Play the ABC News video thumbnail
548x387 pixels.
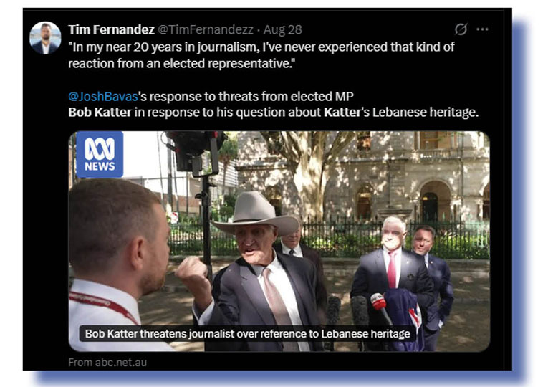[x=279, y=242]
